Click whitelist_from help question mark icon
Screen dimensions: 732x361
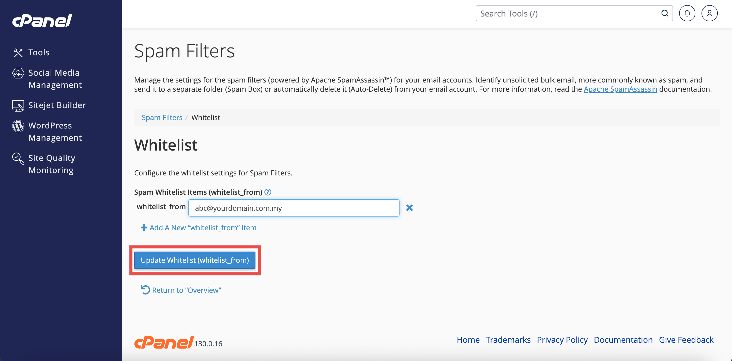tap(268, 192)
